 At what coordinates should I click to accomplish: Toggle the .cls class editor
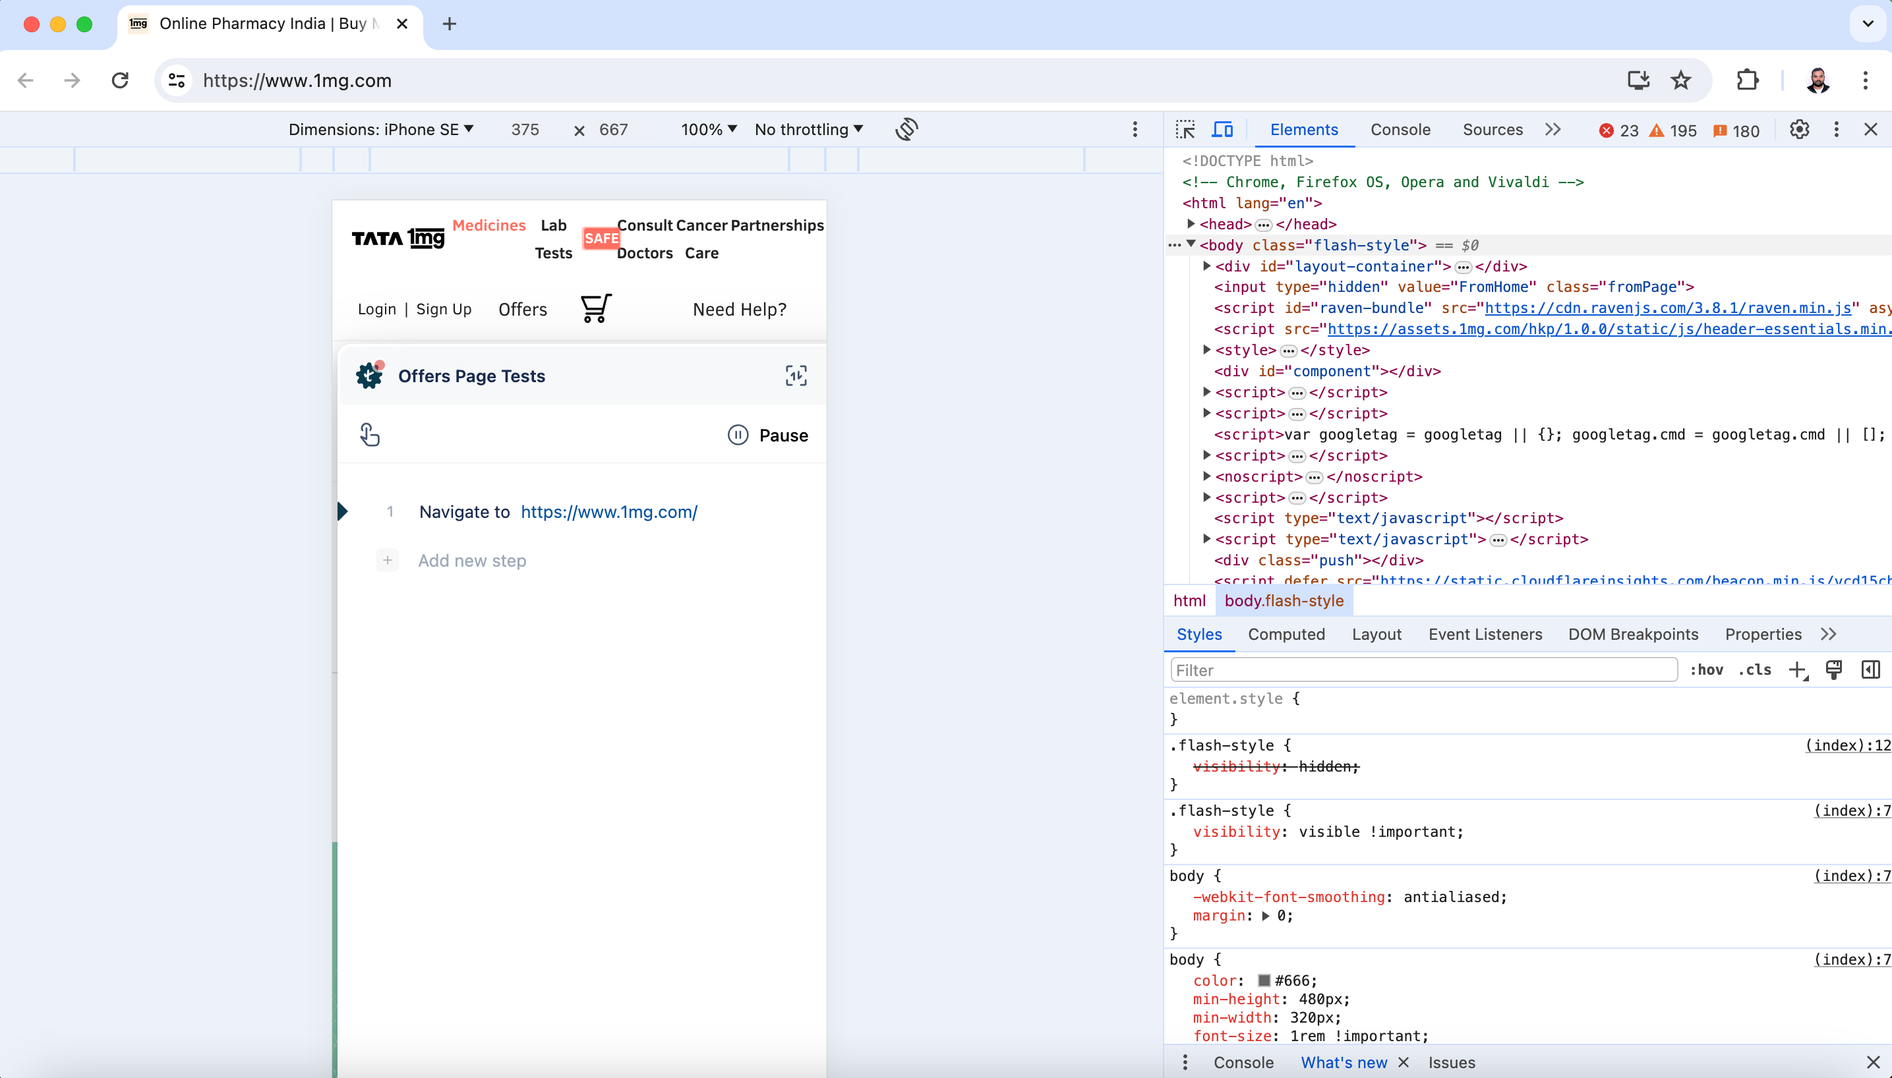coord(1754,669)
